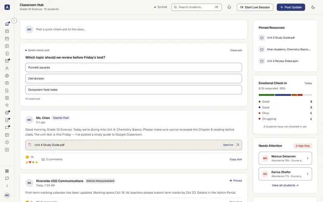The width and height of the screenshot is (323, 202).
Task: Click the pin icon next to Pinned
Action: tap(231, 181)
